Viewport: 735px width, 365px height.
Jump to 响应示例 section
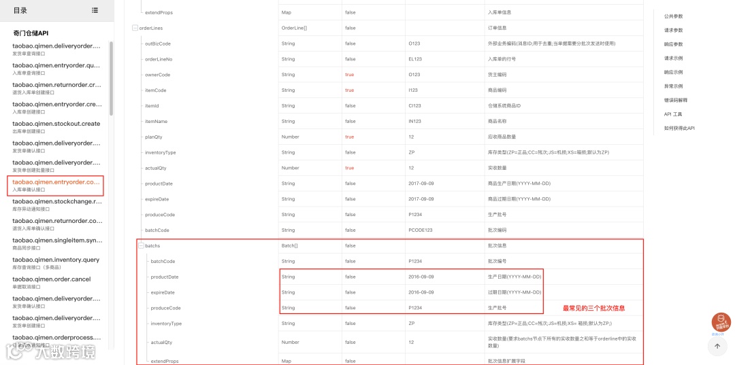point(673,72)
